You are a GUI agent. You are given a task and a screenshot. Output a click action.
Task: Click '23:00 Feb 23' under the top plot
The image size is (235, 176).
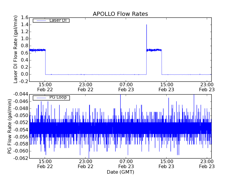(x=207, y=87)
